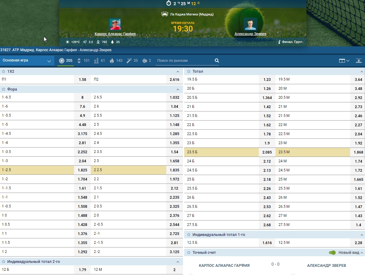Select the target icon tab with 205 markets
365x275 pixels.
[66, 61]
